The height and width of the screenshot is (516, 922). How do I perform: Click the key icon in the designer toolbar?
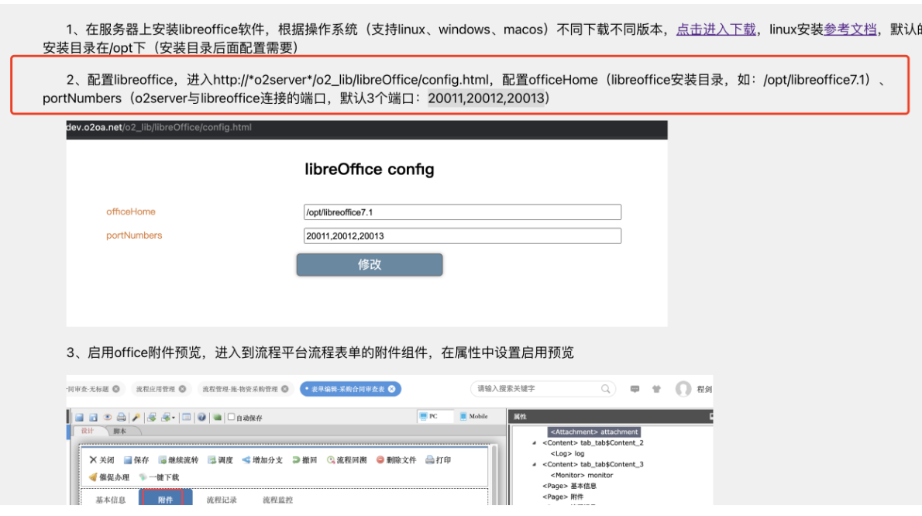[136, 418]
